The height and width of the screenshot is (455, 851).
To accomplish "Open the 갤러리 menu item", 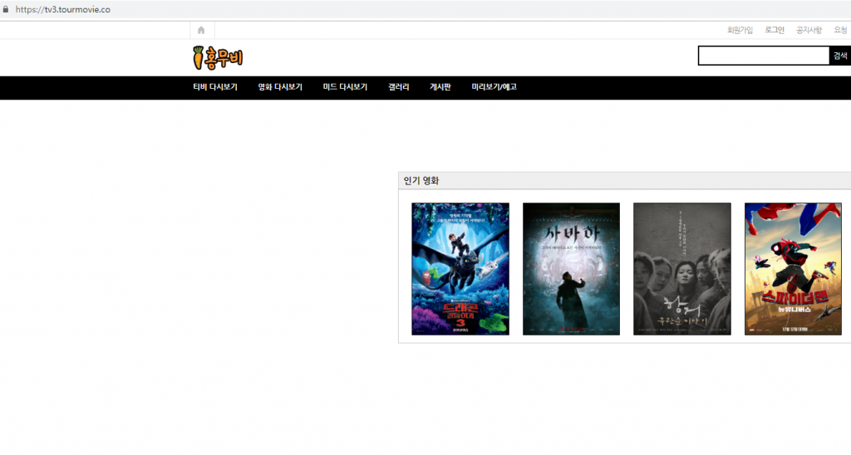I will [398, 87].
